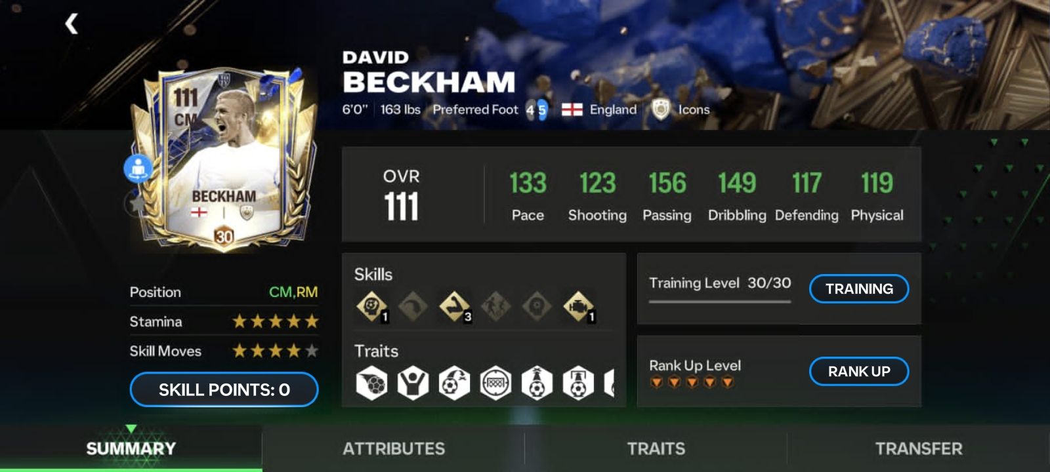This screenshot has width=1050, height=472.
Task: Switch to the TRAITS tab
Action: coord(656,448)
